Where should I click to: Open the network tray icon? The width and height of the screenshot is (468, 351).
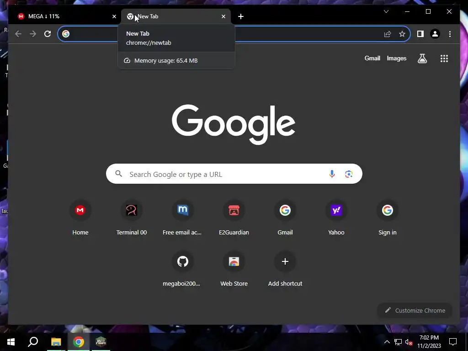click(398, 342)
